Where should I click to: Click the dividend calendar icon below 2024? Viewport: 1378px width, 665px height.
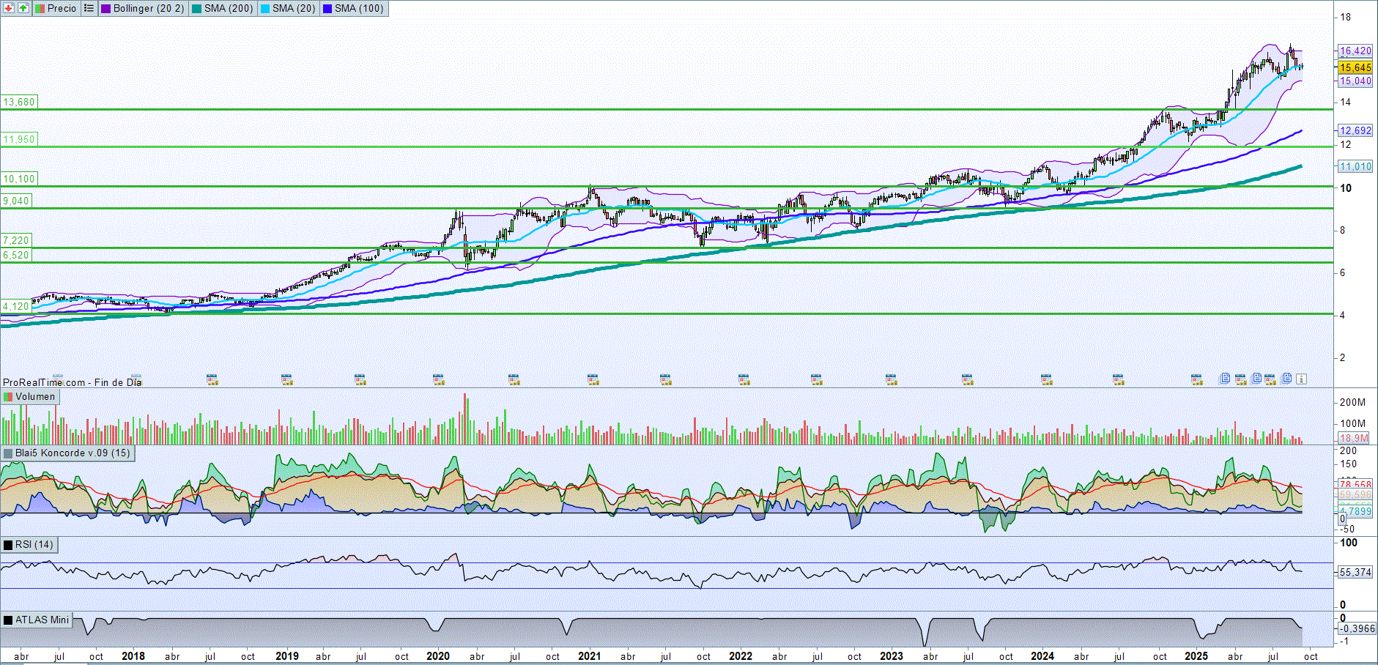(1047, 379)
